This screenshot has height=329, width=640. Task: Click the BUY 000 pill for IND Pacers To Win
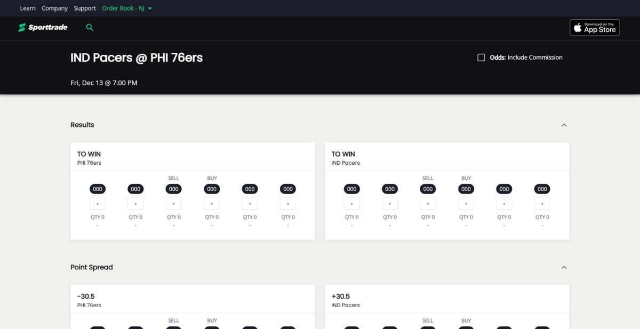click(466, 189)
